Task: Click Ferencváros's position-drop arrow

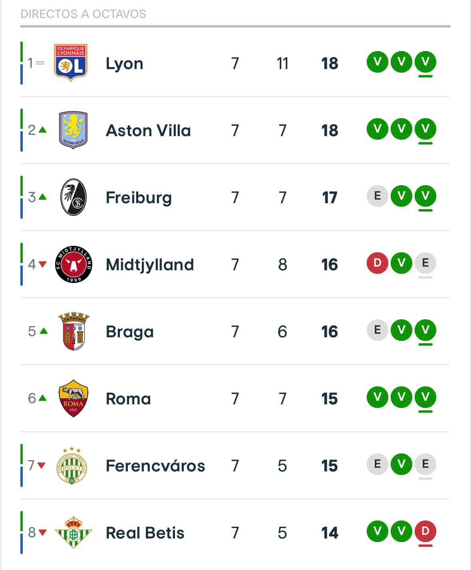Action: point(42,464)
